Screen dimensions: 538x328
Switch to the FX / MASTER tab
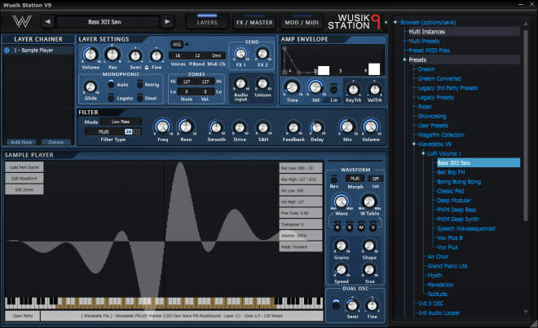[x=254, y=22]
